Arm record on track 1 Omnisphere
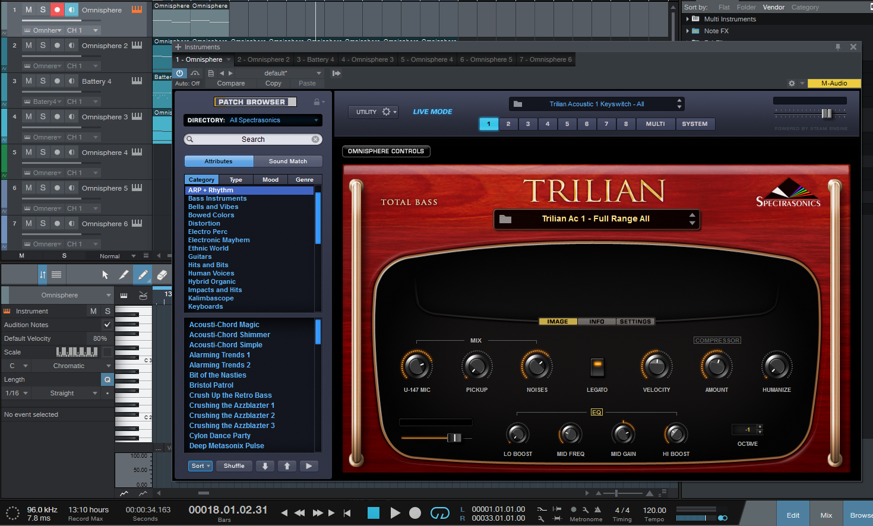This screenshot has height=526, width=873. point(57,9)
